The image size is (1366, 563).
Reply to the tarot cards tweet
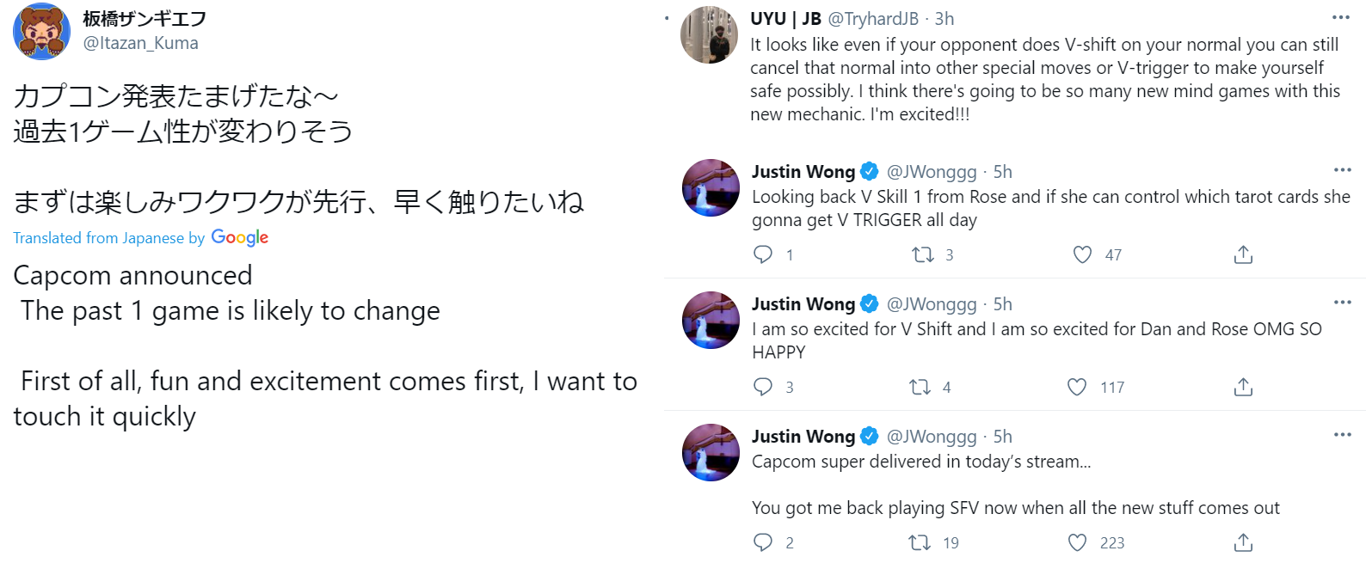coord(764,254)
